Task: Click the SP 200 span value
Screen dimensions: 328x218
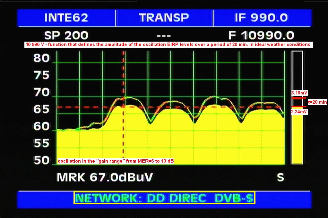Action: (x=66, y=35)
